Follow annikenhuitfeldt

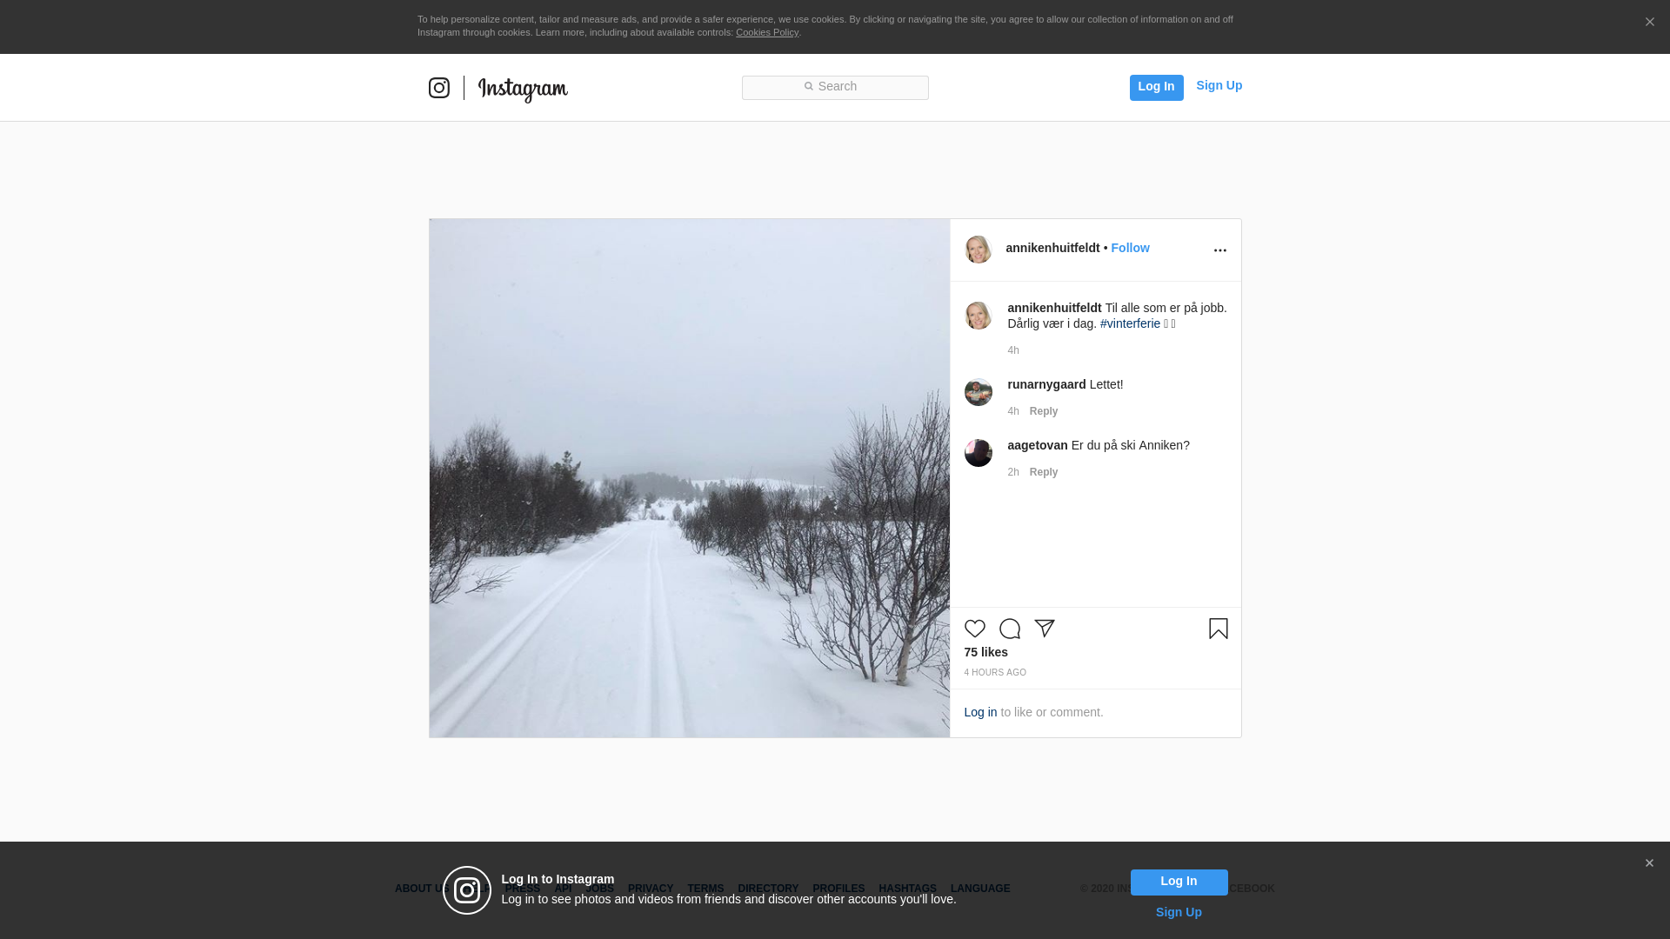pos(1130,248)
